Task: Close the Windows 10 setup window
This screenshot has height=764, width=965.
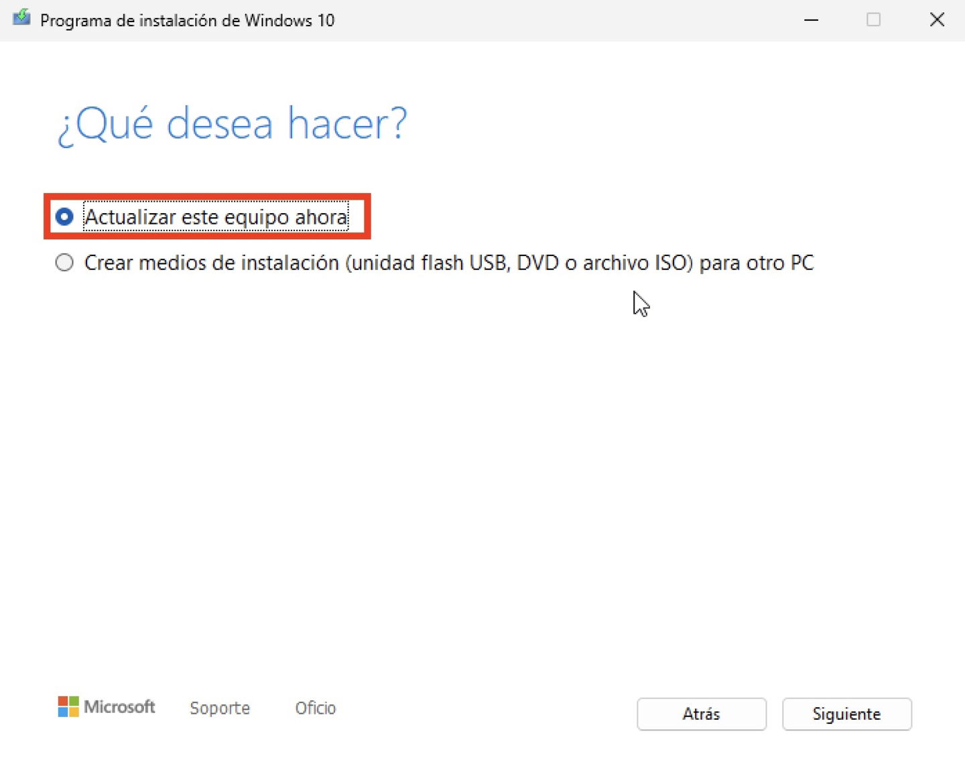Action: pyautogui.click(x=937, y=20)
